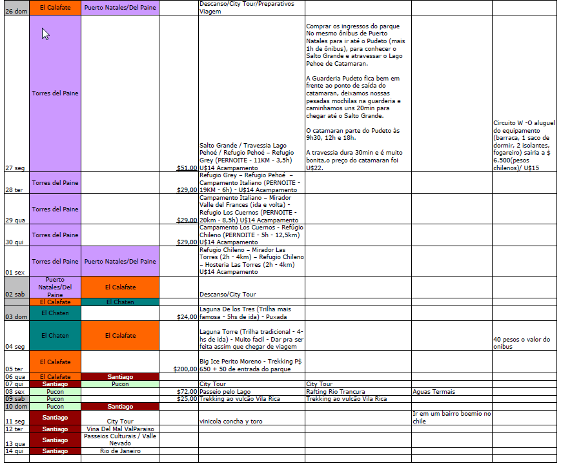Click the "Aguas Termais" cell
The image size is (561, 466).
[451, 391]
